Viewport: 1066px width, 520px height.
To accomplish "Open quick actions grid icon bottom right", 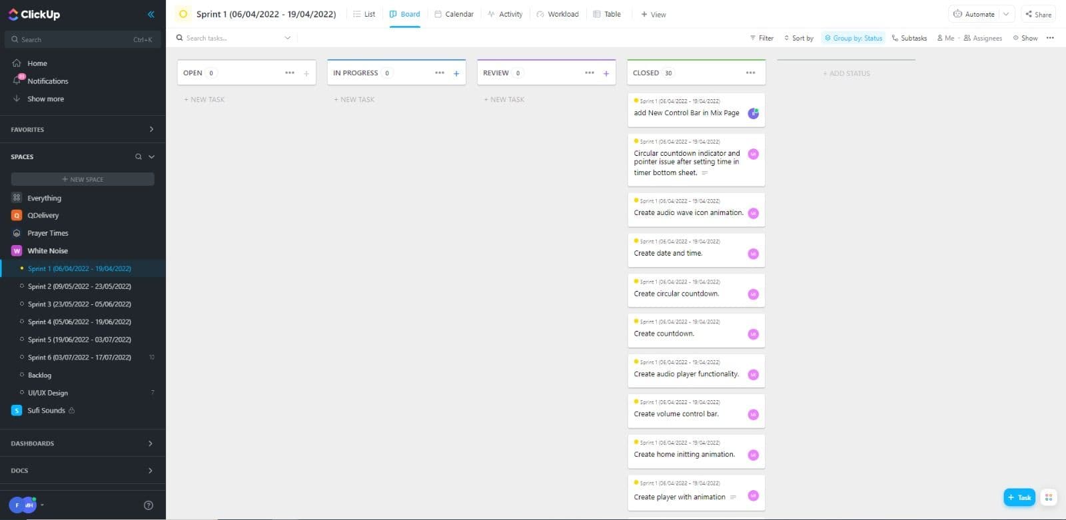I will [x=1049, y=497].
